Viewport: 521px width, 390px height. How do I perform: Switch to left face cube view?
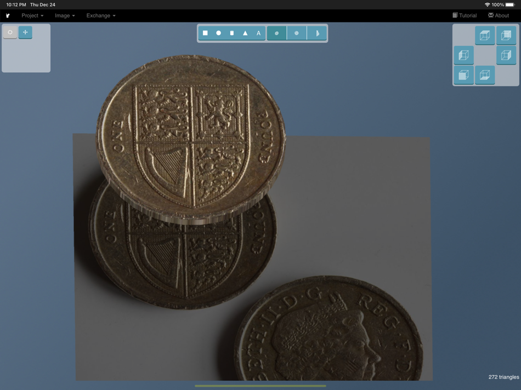[463, 55]
